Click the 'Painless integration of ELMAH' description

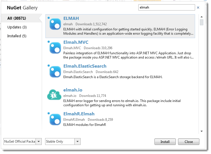[129, 55]
